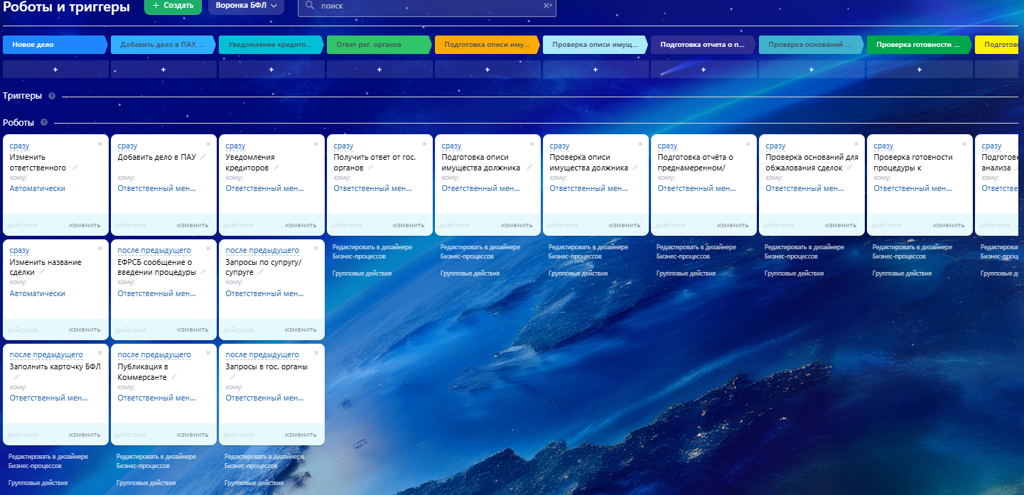Select the Подготовка отчета о п... stage header
Image resolution: width=1024 pixels, height=495 pixels.
click(703, 45)
